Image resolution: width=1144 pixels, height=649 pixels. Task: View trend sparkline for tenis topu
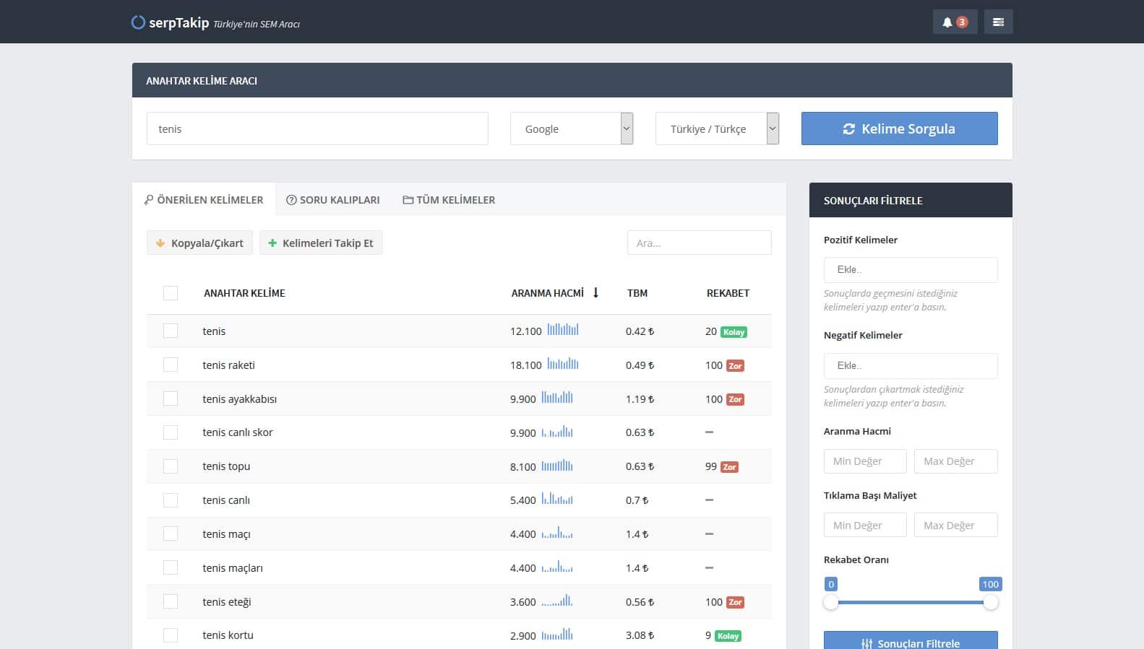[557, 466]
